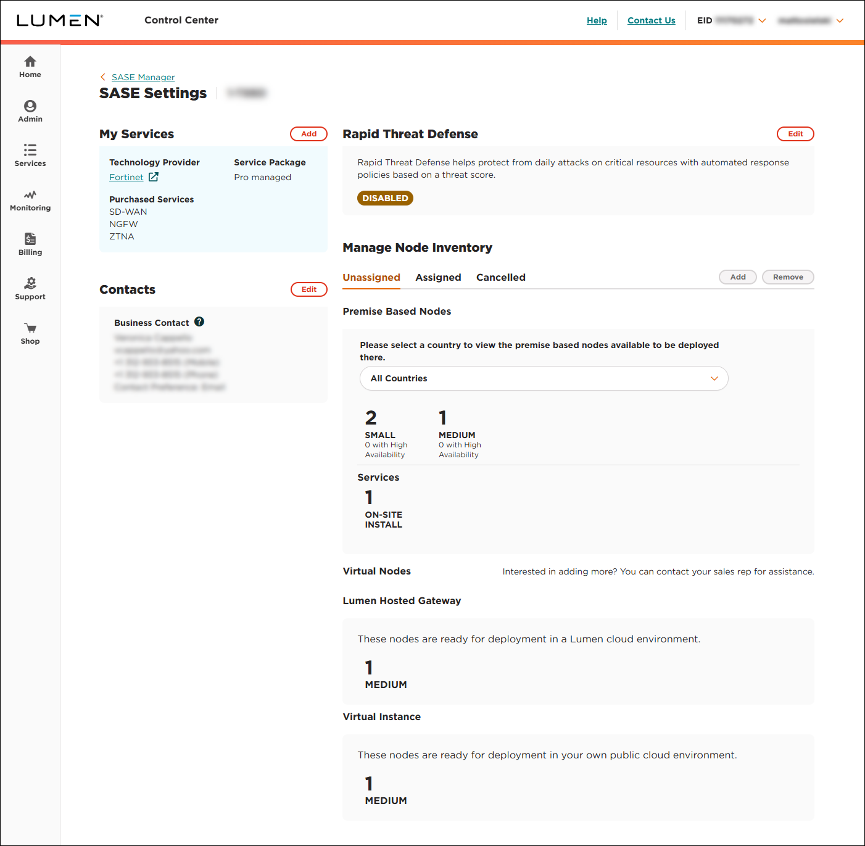Click the DISABLED status badge
The width and height of the screenshot is (865, 846).
385,198
